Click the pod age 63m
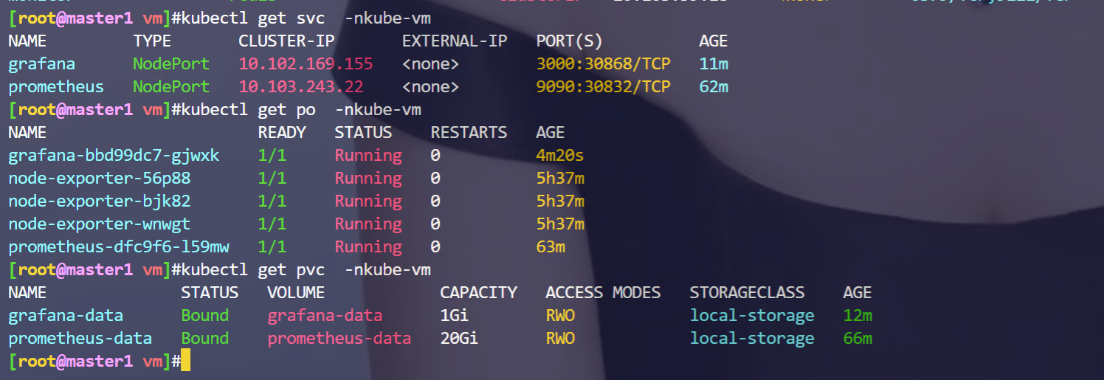This screenshot has height=380, width=1104. [551, 247]
